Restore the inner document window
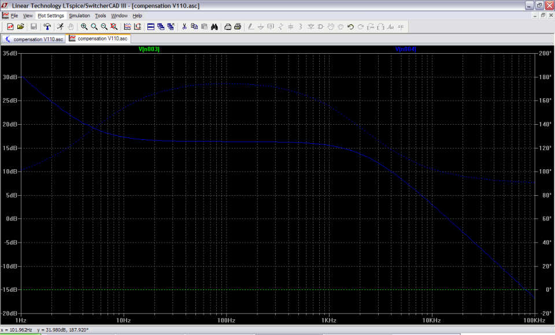Image resolution: width=555 pixels, height=335 pixels. pos(543,15)
